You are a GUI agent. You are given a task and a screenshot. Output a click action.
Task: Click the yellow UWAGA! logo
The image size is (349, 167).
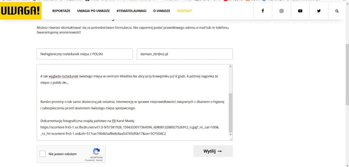pyautogui.click(x=21, y=11)
